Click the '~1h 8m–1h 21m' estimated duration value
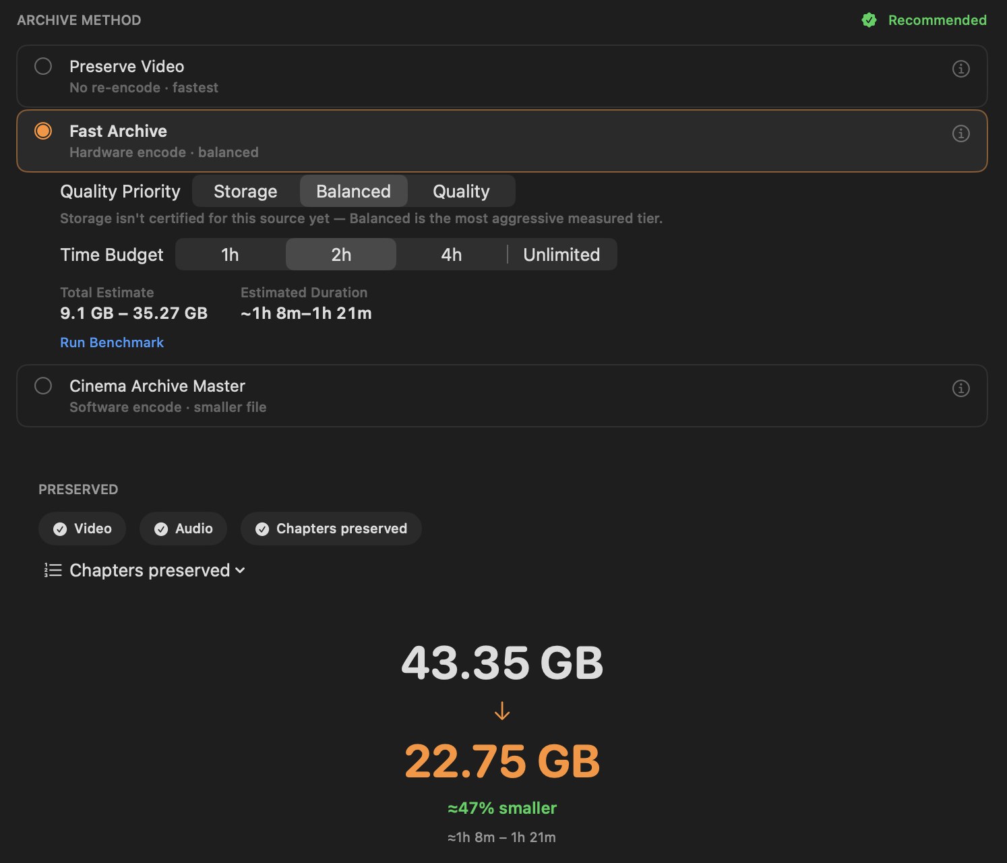1007x863 pixels. [306, 314]
